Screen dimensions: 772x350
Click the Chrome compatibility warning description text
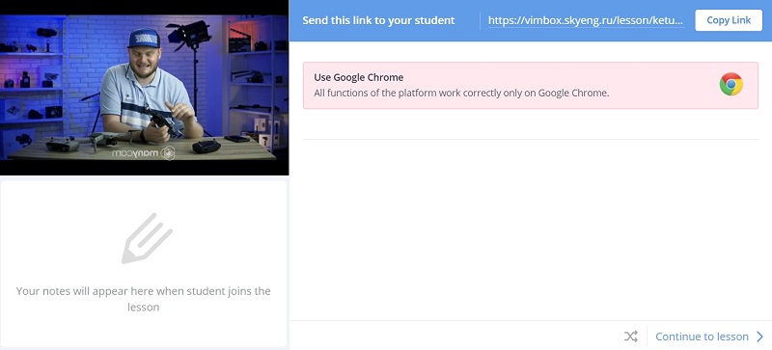click(461, 93)
